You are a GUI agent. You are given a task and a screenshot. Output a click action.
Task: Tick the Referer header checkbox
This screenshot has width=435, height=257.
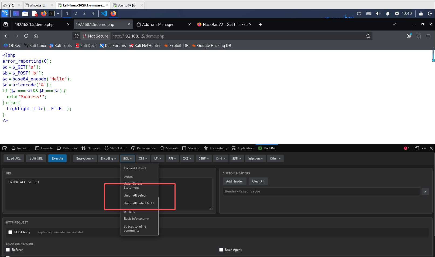point(8,250)
